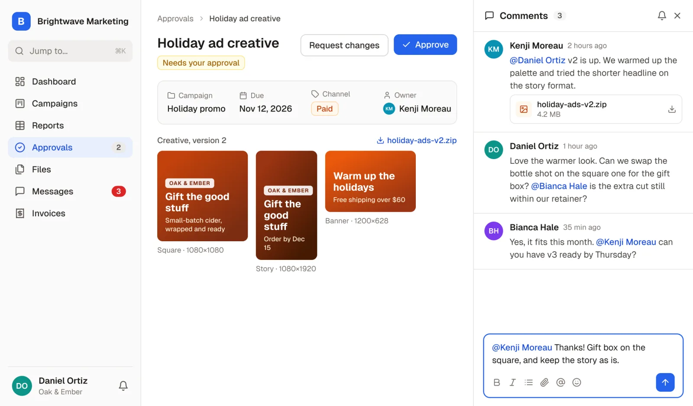Click Daniel Ortiz's DO comment avatar

(x=494, y=150)
